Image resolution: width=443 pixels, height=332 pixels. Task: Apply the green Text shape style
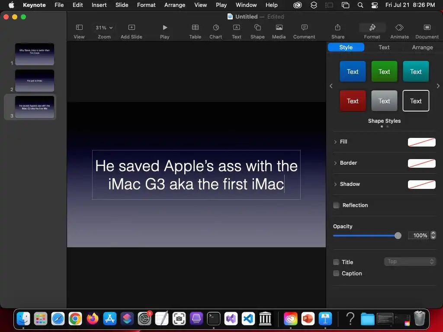[x=384, y=71]
